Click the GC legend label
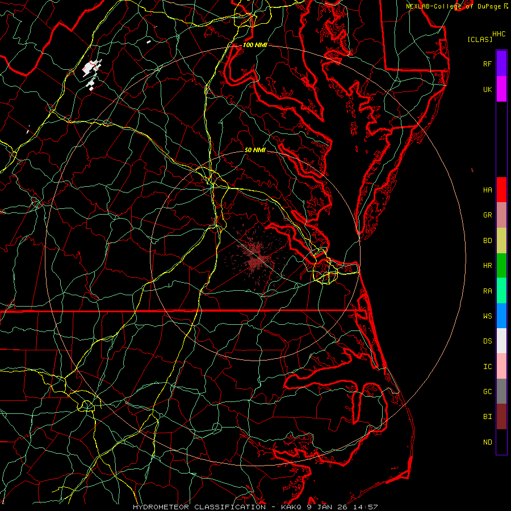This screenshot has height=511, width=511. click(487, 392)
